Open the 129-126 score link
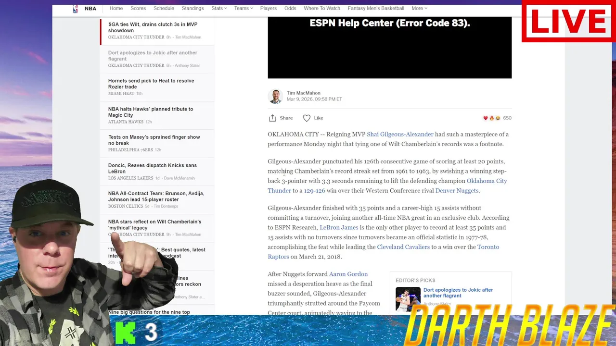The height and width of the screenshot is (346, 616). (x=314, y=190)
